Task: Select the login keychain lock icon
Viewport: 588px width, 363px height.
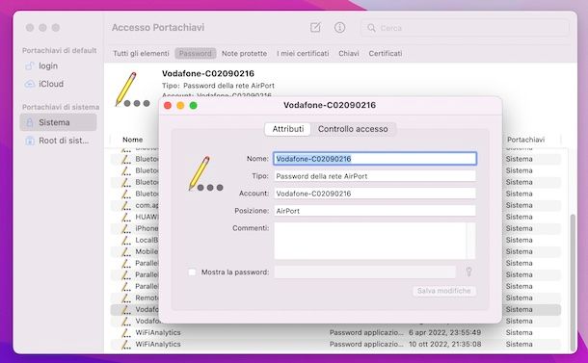Action: [x=30, y=65]
